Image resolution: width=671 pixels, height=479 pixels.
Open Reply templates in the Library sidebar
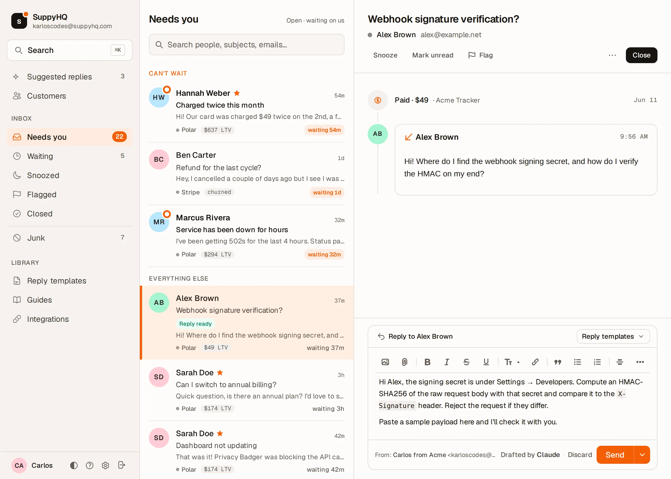(x=70, y=281)
